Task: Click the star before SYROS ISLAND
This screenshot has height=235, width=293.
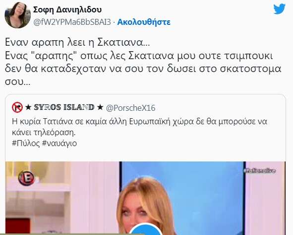Action: pyautogui.click(x=28, y=107)
